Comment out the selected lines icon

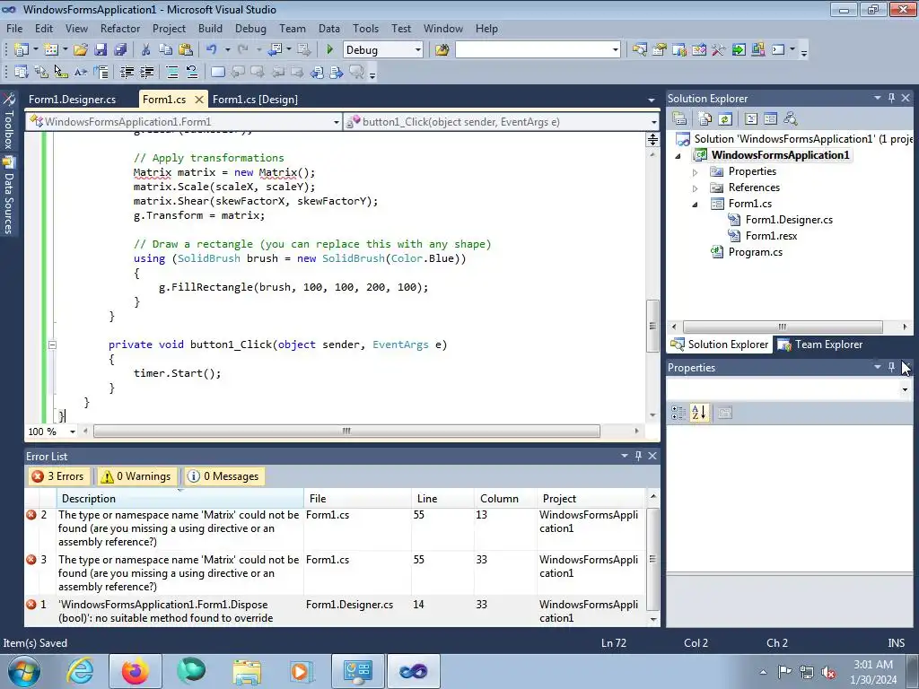point(171,72)
